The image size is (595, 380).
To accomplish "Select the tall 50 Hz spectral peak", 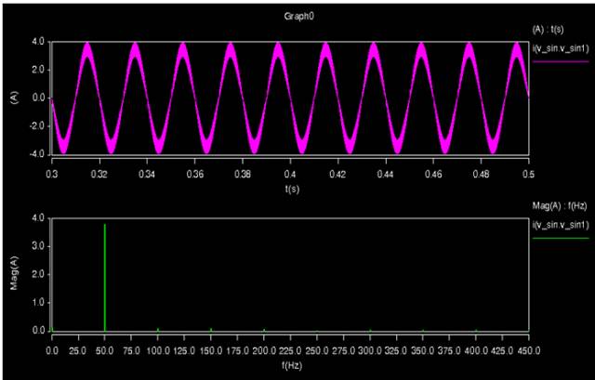I will click(105, 277).
